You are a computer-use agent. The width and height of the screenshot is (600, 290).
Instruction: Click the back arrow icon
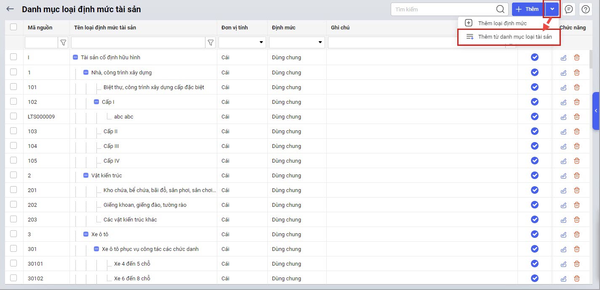point(10,9)
